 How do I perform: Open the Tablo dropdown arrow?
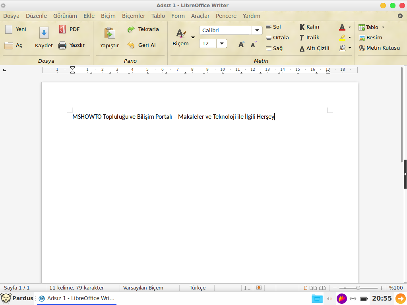coord(383,27)
